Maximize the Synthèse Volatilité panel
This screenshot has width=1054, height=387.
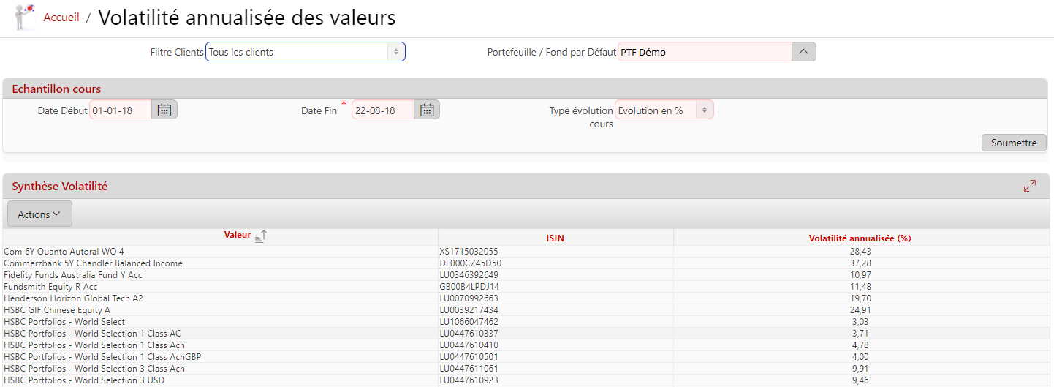tap(1029, 186)
